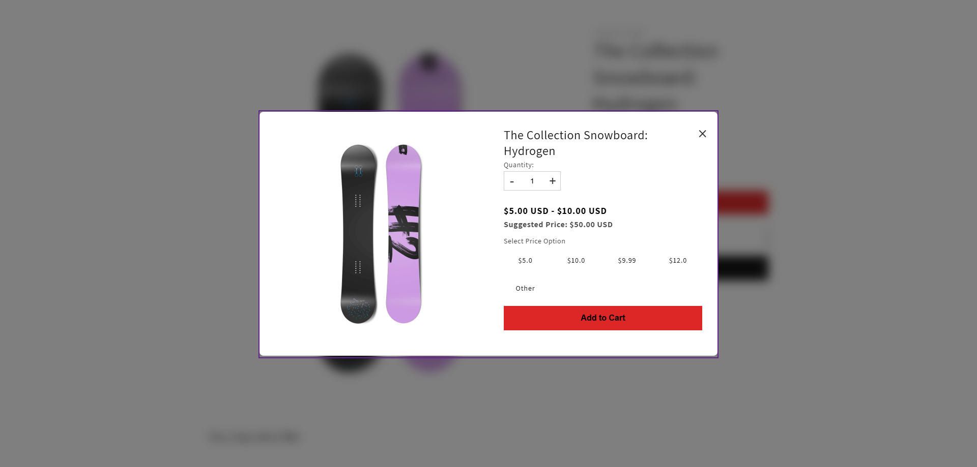Click the blurred purple snowboard above modal
The width and height of the screenshot is (977, 467).
click(429, 81)
